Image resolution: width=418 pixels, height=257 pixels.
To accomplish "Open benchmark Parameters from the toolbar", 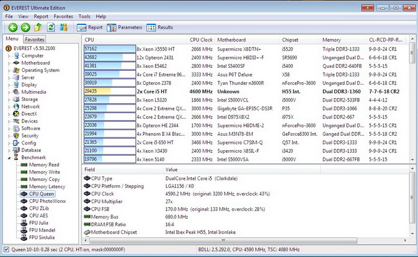I will tap(124, 27).
